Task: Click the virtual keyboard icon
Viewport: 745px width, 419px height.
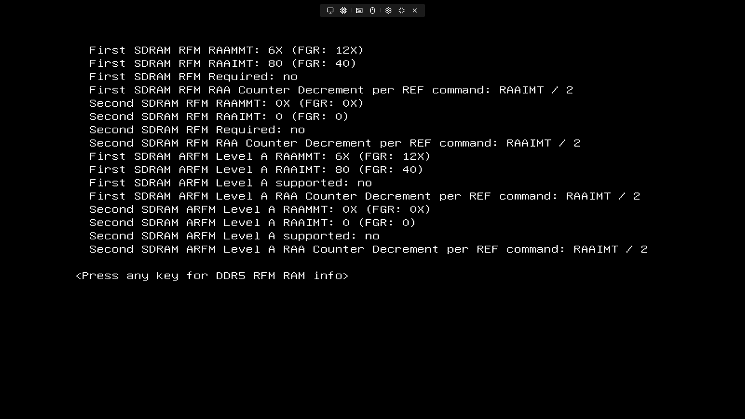Action: [x=359, y=10]
